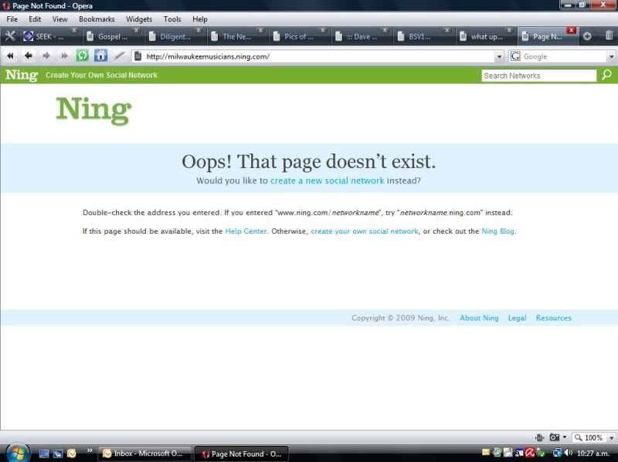Click the Switch Windows quick launch icon
This screenshot has height=462, width=618.
[57, 454]
